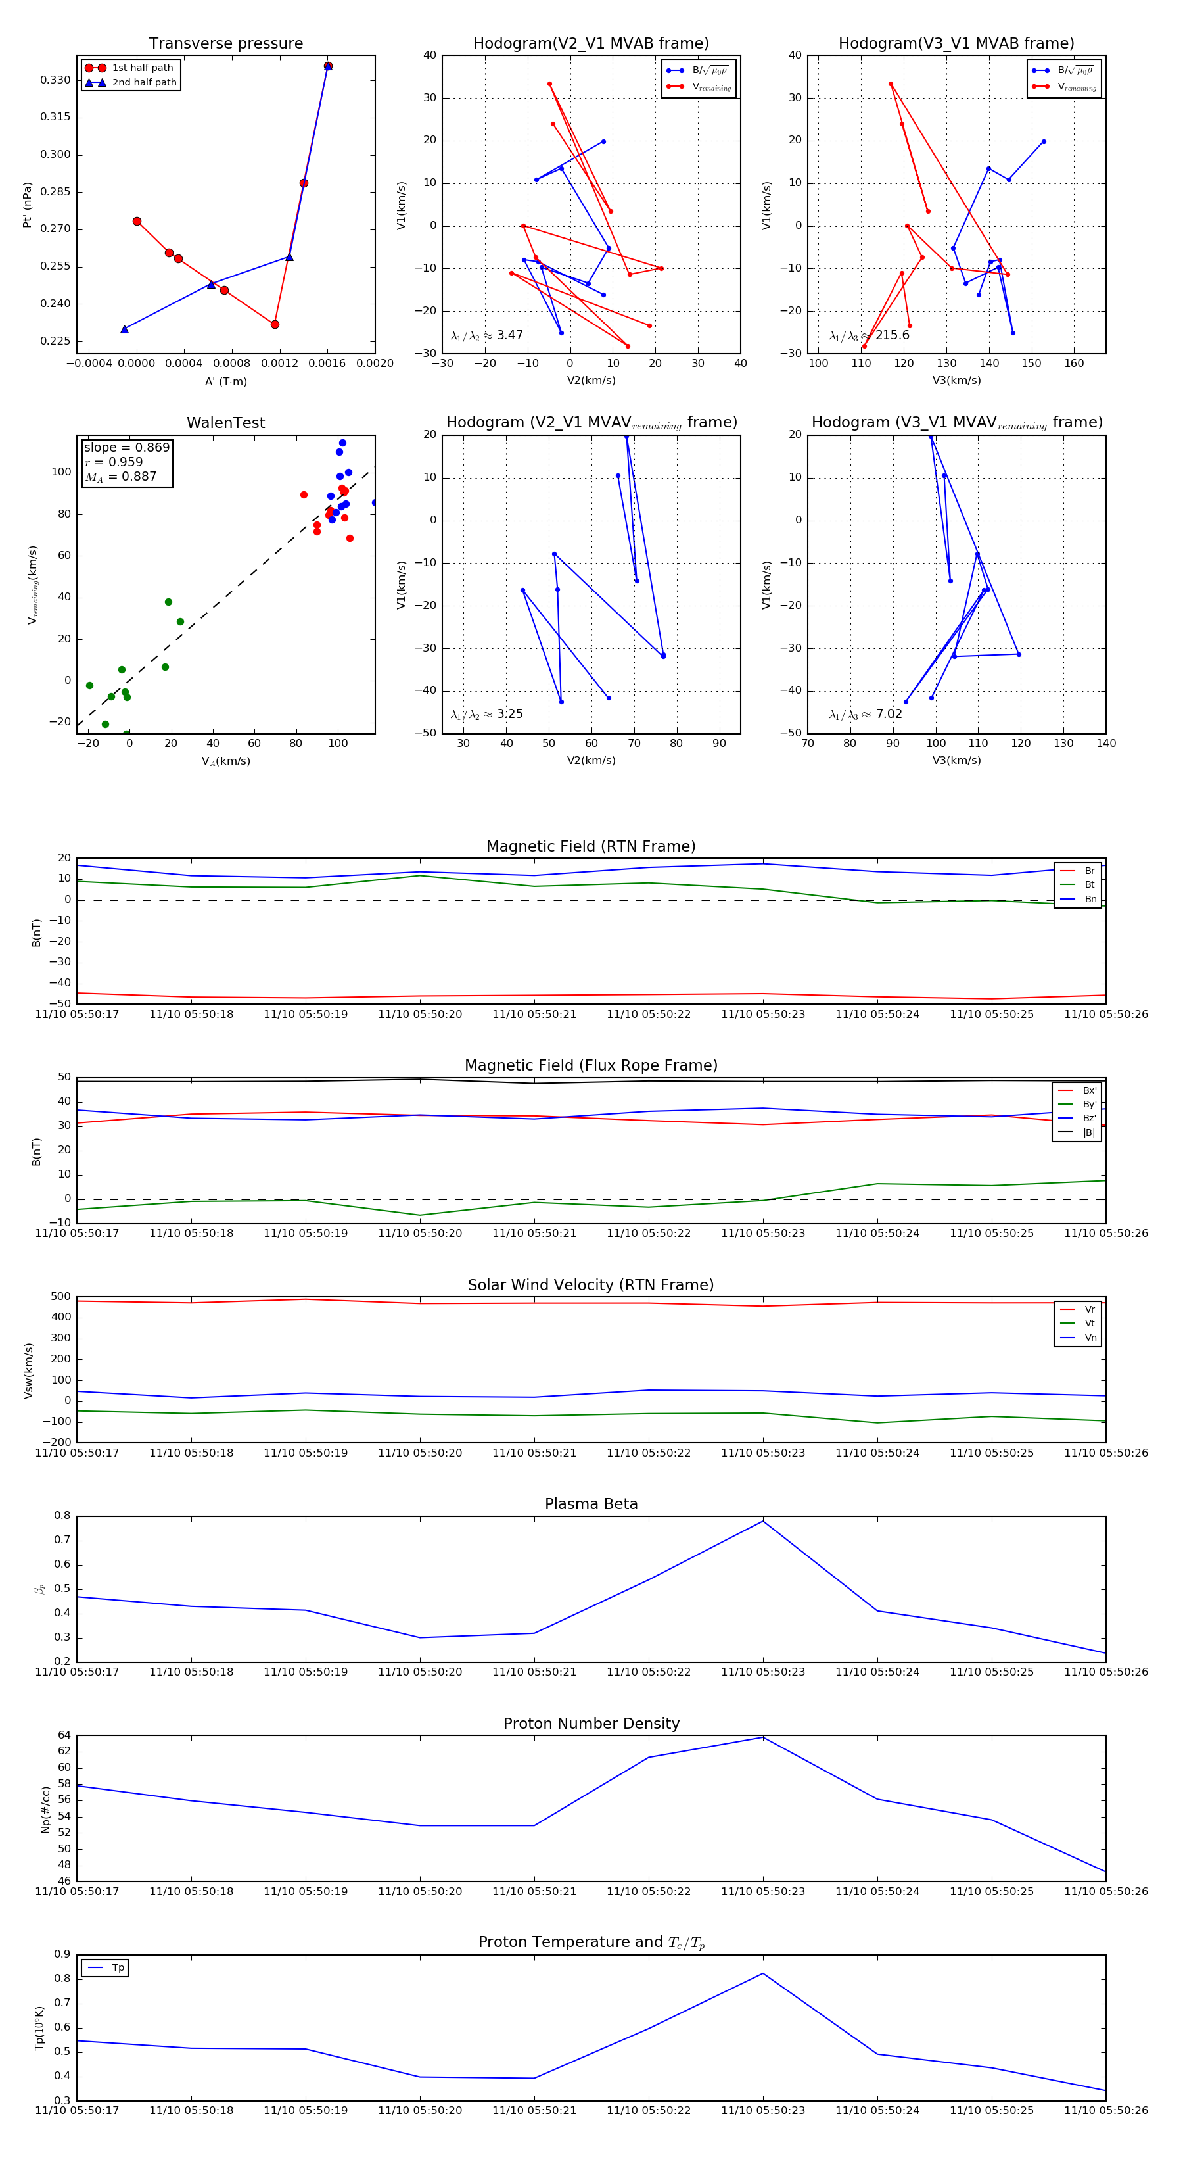Click the "Proton Number Density" title
The height and width of the screenshot is (2170, 1183).
coord(591,1724)
